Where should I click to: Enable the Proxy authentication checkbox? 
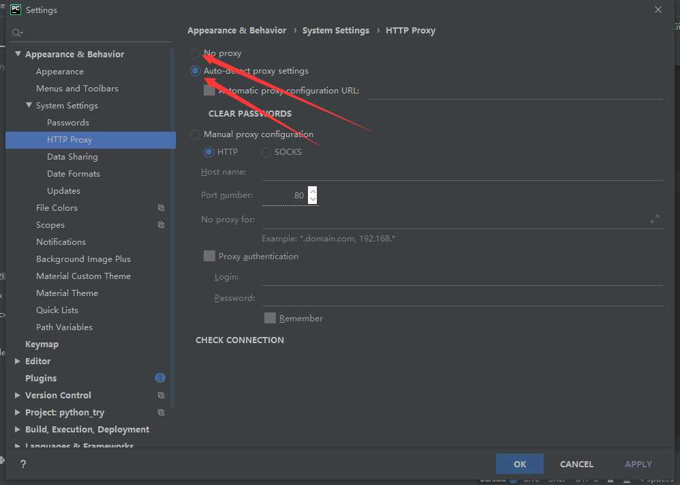click(209, 256)
